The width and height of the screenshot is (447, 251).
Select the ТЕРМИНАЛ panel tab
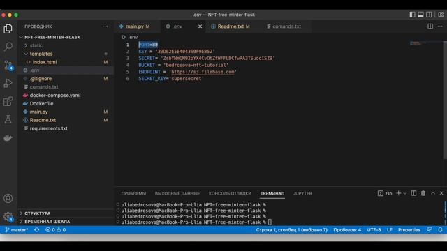pos(272,194)
